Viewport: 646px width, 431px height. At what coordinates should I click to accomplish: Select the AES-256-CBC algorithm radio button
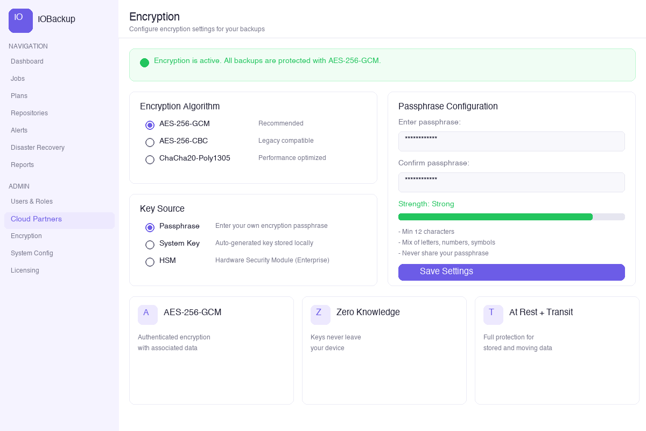pyautogui.click(x=150, y=142)
